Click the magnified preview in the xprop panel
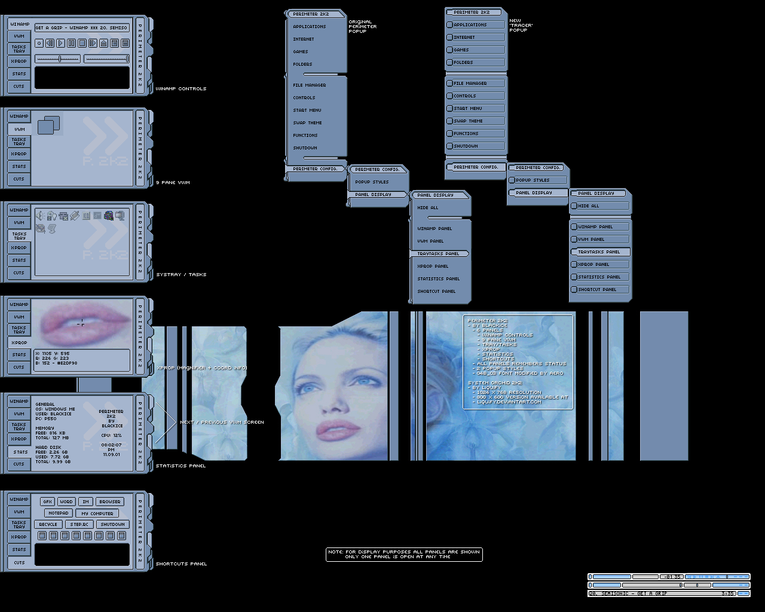The width and height of the screenshot is (765, 612). 82,323
